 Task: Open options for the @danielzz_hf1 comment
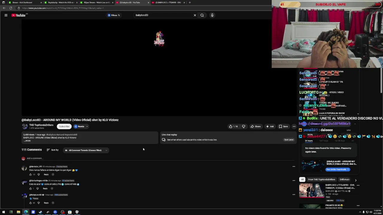pos(294,166)
